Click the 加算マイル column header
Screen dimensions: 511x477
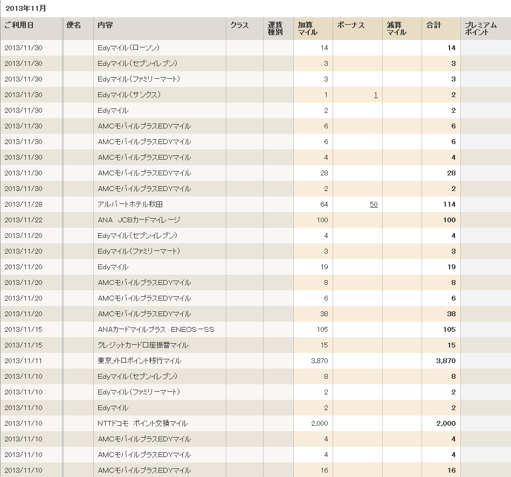pos(307,29)
